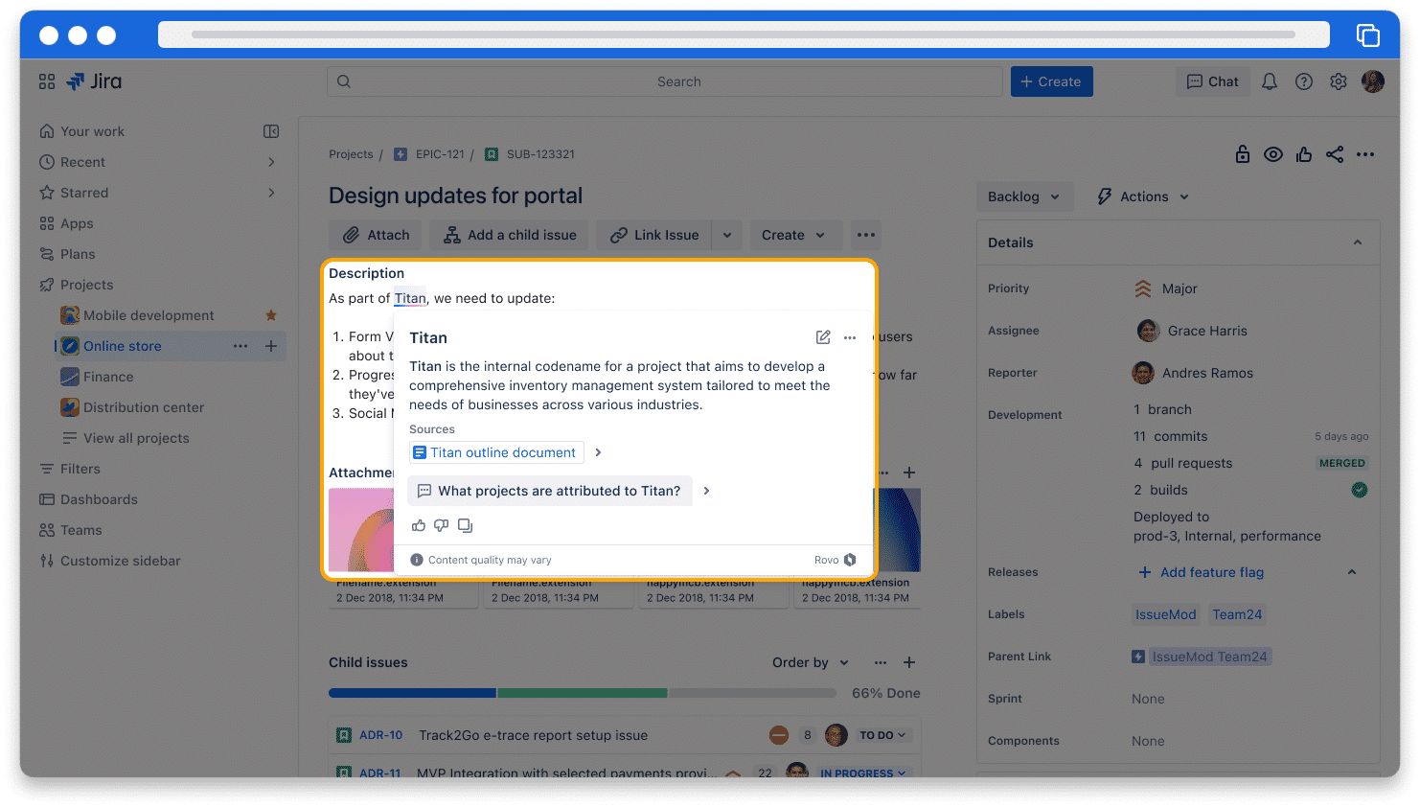Unstar the Mobile development project
1420x807 pixels.
271,315
